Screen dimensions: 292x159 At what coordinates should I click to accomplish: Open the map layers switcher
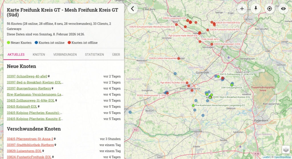286,150
